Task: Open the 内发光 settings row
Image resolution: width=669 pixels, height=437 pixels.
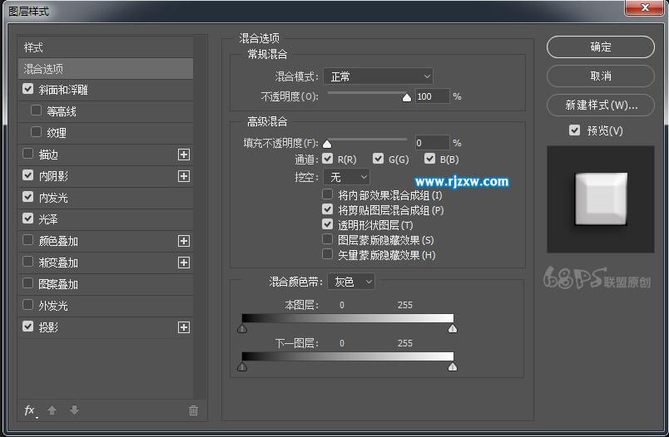Action: pyautogui.click(x=106, y=198)
